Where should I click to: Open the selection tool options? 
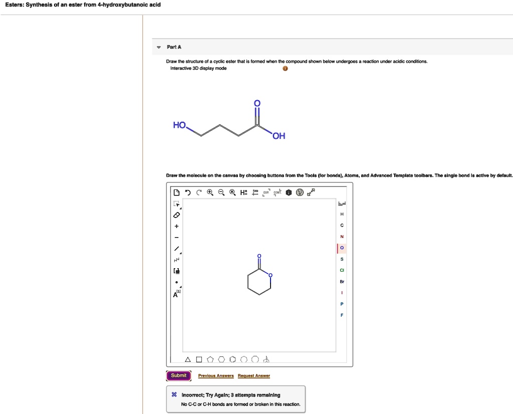(x=176, y=204)
